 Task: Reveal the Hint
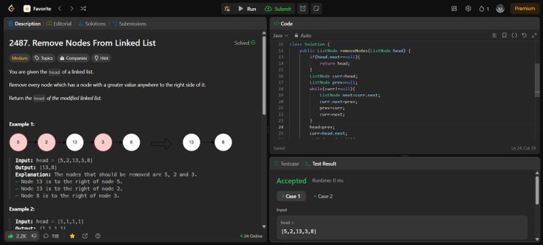pyautogui.click(x=101, y=58)
